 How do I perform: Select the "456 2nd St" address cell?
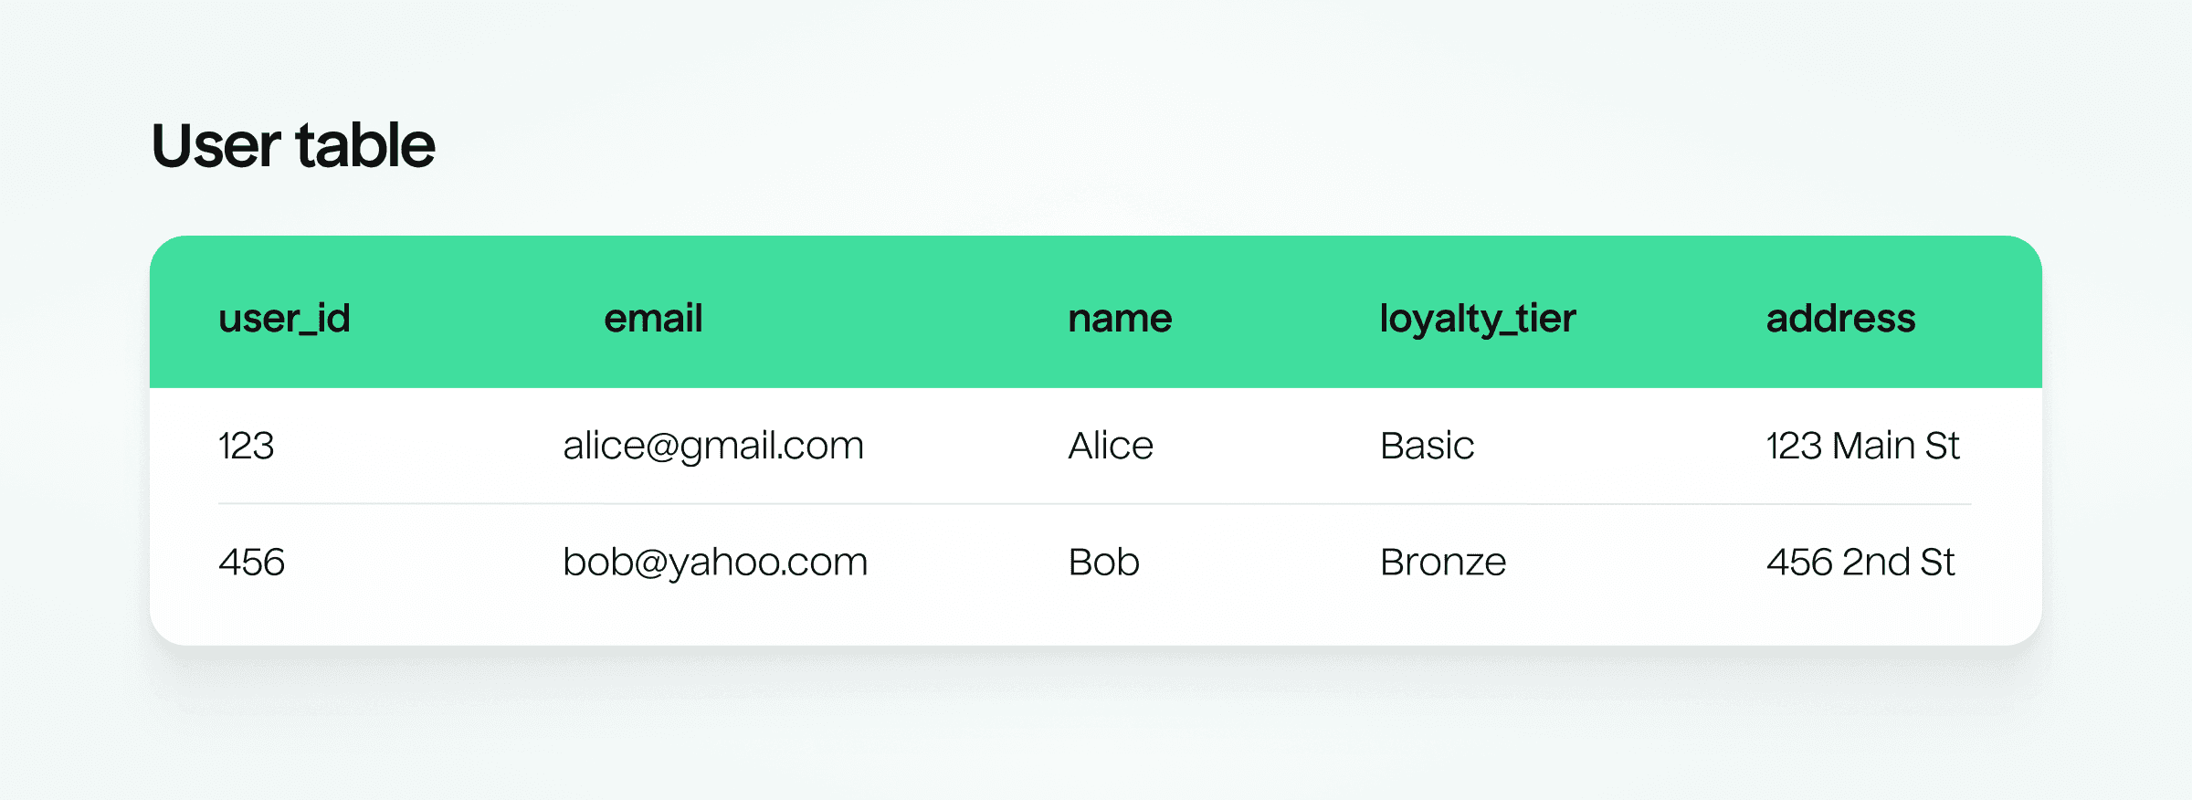tap(1860, 562)
